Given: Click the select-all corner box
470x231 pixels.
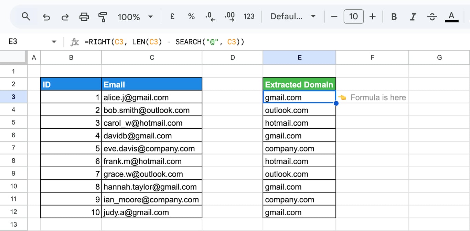Looking at the screenshot, I should 13,57.
